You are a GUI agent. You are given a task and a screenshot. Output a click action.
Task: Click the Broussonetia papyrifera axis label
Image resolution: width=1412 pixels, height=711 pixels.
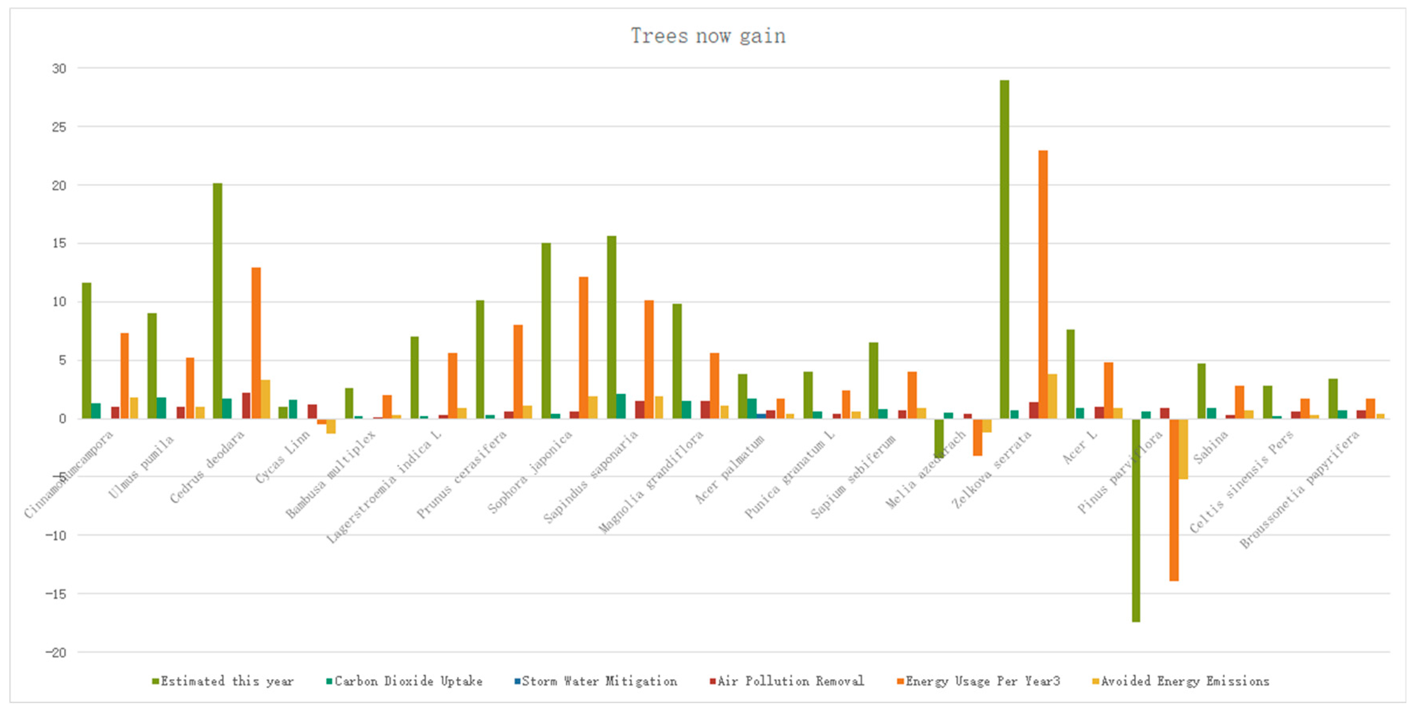[x=1300, y=490]
